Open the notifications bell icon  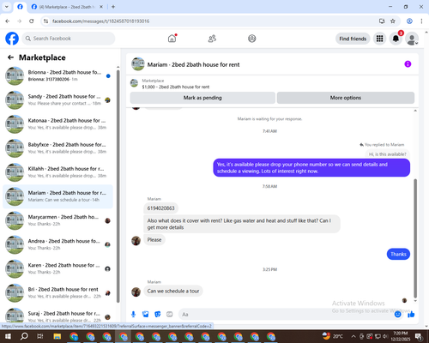click(396, 39)
